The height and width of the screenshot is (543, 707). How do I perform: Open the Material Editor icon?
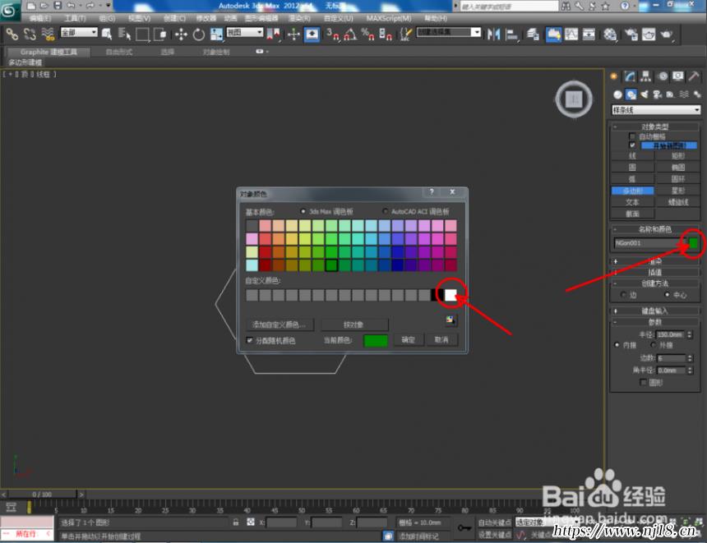610,35
